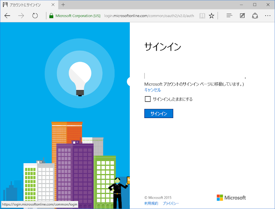Image resolution: width=275 pixels, height=209 pixels.
Task: Open reading view book icon
Action: [x=202, y=16]
